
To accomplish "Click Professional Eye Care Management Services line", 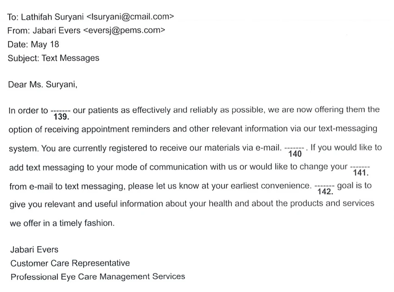I will [x=98, y=277].
